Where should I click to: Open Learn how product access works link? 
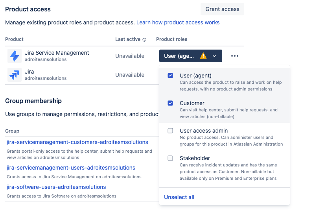178,22
